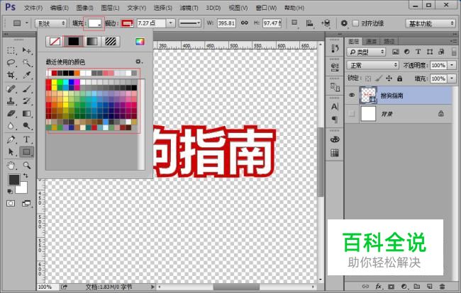The width and height of the screenshot is (461, 293).
Task: Click link width and height chain icon
Action: click(x=244, y=23)
